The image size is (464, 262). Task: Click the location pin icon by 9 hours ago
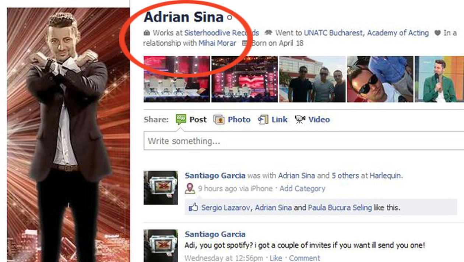190,189
